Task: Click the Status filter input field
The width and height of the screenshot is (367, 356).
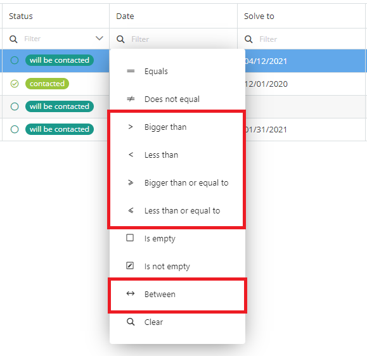Action: 58,39
